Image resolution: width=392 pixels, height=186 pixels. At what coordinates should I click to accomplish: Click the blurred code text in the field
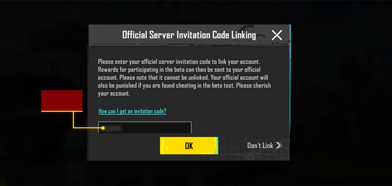coord(112,129)
